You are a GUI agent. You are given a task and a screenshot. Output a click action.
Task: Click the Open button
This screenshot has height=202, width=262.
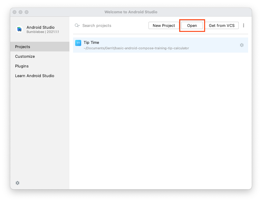pyautogui.click(x=192, y=25)
